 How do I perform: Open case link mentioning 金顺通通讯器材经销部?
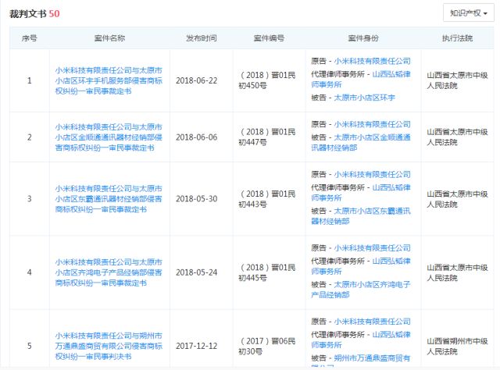coord(109,137)
